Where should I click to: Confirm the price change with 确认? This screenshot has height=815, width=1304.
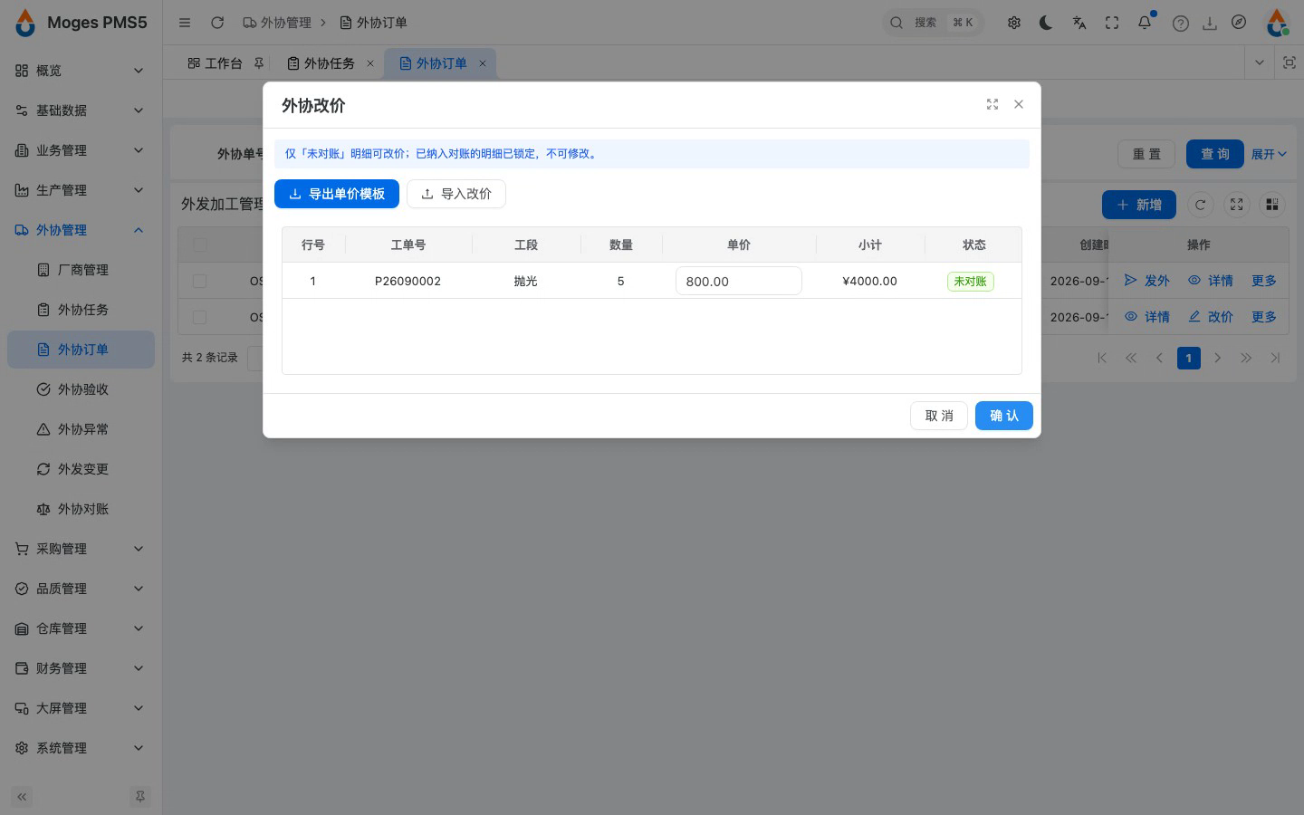point(1004,416)
